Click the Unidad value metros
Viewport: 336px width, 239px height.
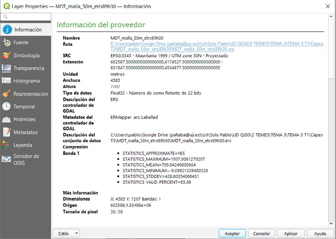pos(118,74)
